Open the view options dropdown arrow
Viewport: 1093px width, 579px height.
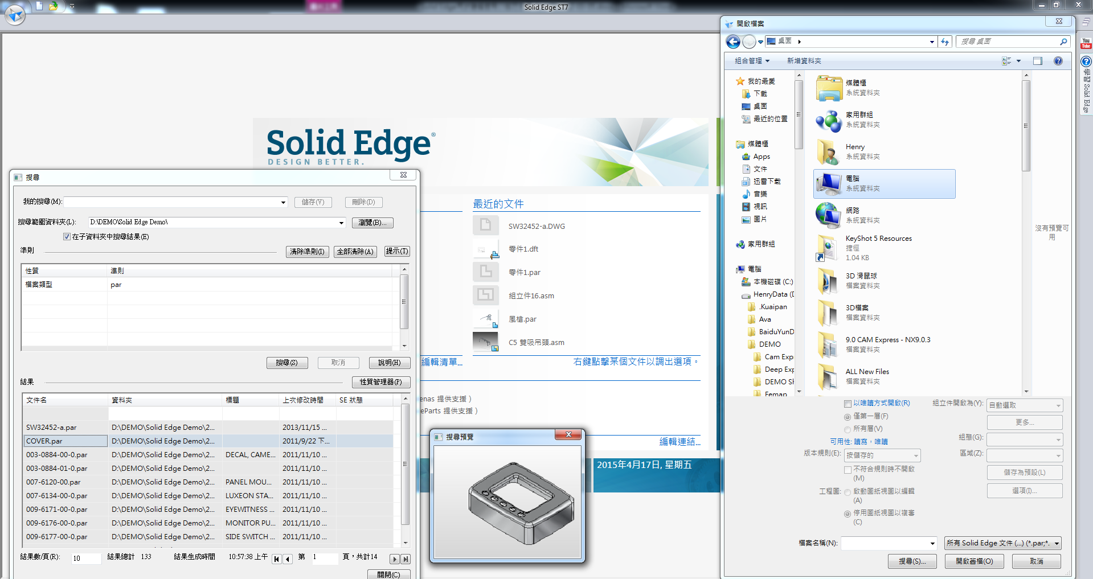pyautogui.click(x=1018, y=61)
